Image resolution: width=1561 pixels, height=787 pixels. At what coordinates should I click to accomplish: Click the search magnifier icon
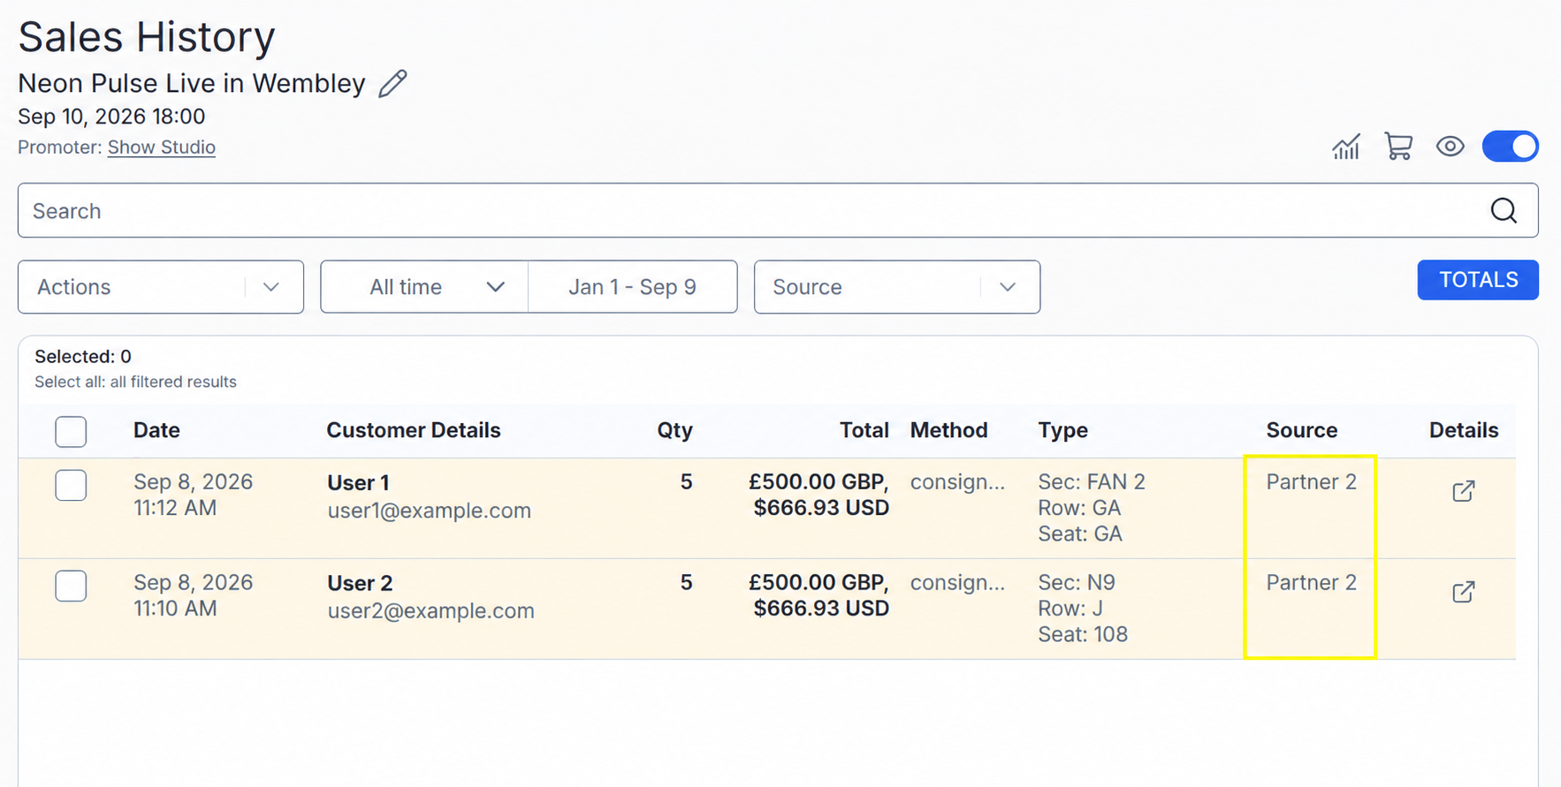tap(1504, 210)
